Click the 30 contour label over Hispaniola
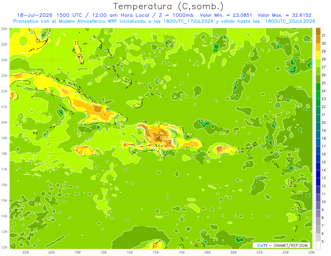 tap(166, 138)
